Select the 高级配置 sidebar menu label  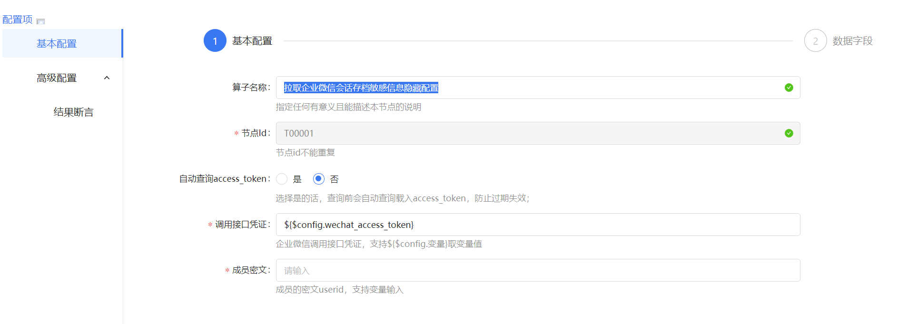click(57, 78)
